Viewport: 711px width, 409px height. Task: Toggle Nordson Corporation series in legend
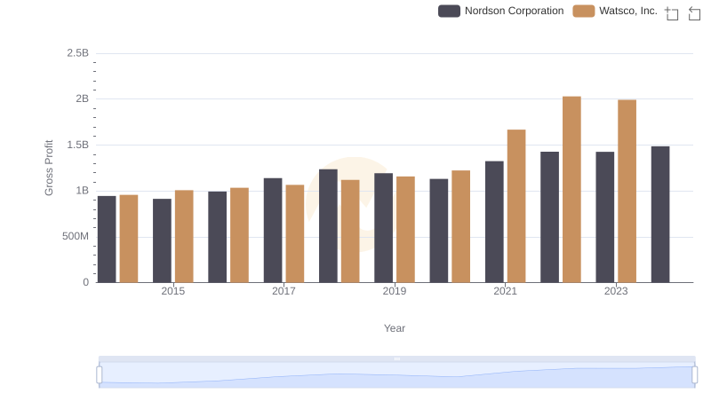click(x=501, y=11)
